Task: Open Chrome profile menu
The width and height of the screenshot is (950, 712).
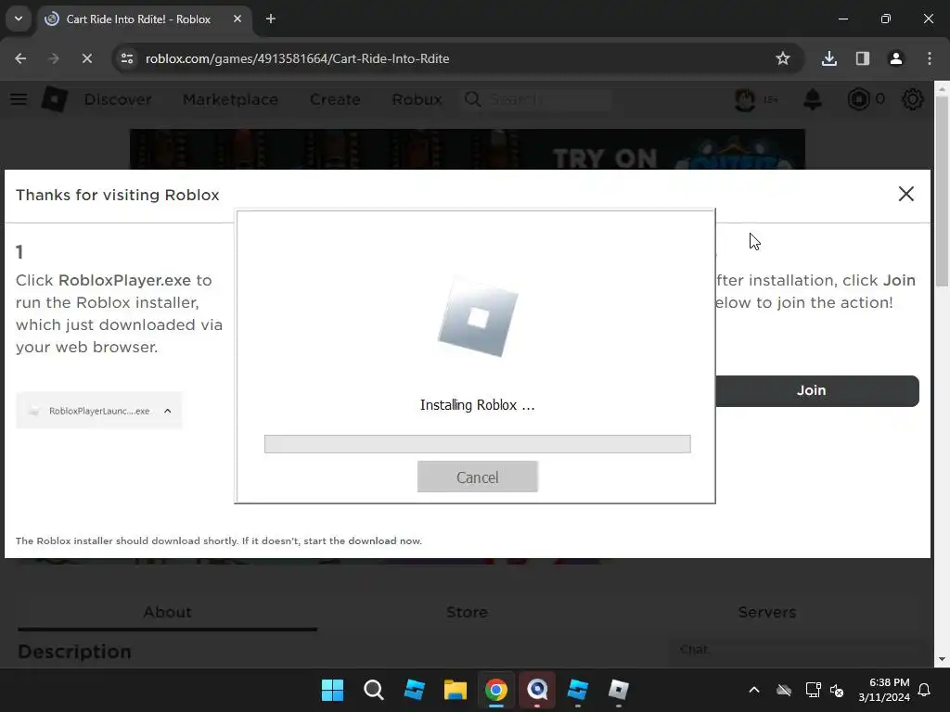Action: pos(895,58)
